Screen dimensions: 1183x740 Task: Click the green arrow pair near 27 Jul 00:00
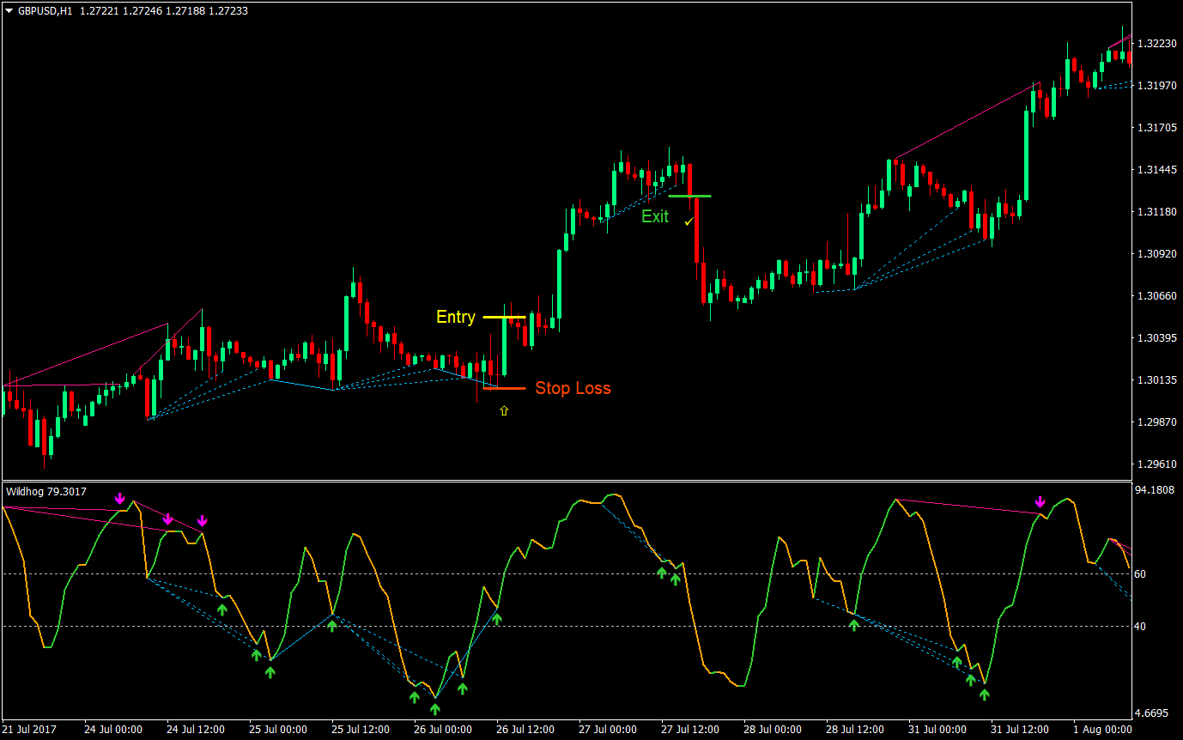point(668,573)
